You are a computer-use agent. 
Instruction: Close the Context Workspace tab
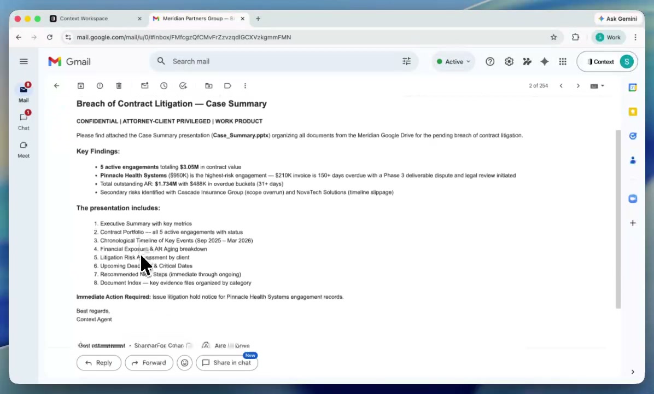click(139, 19)
